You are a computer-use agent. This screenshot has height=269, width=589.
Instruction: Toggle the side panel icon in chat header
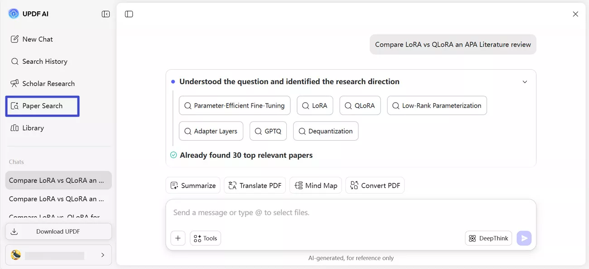click(129, 14)
